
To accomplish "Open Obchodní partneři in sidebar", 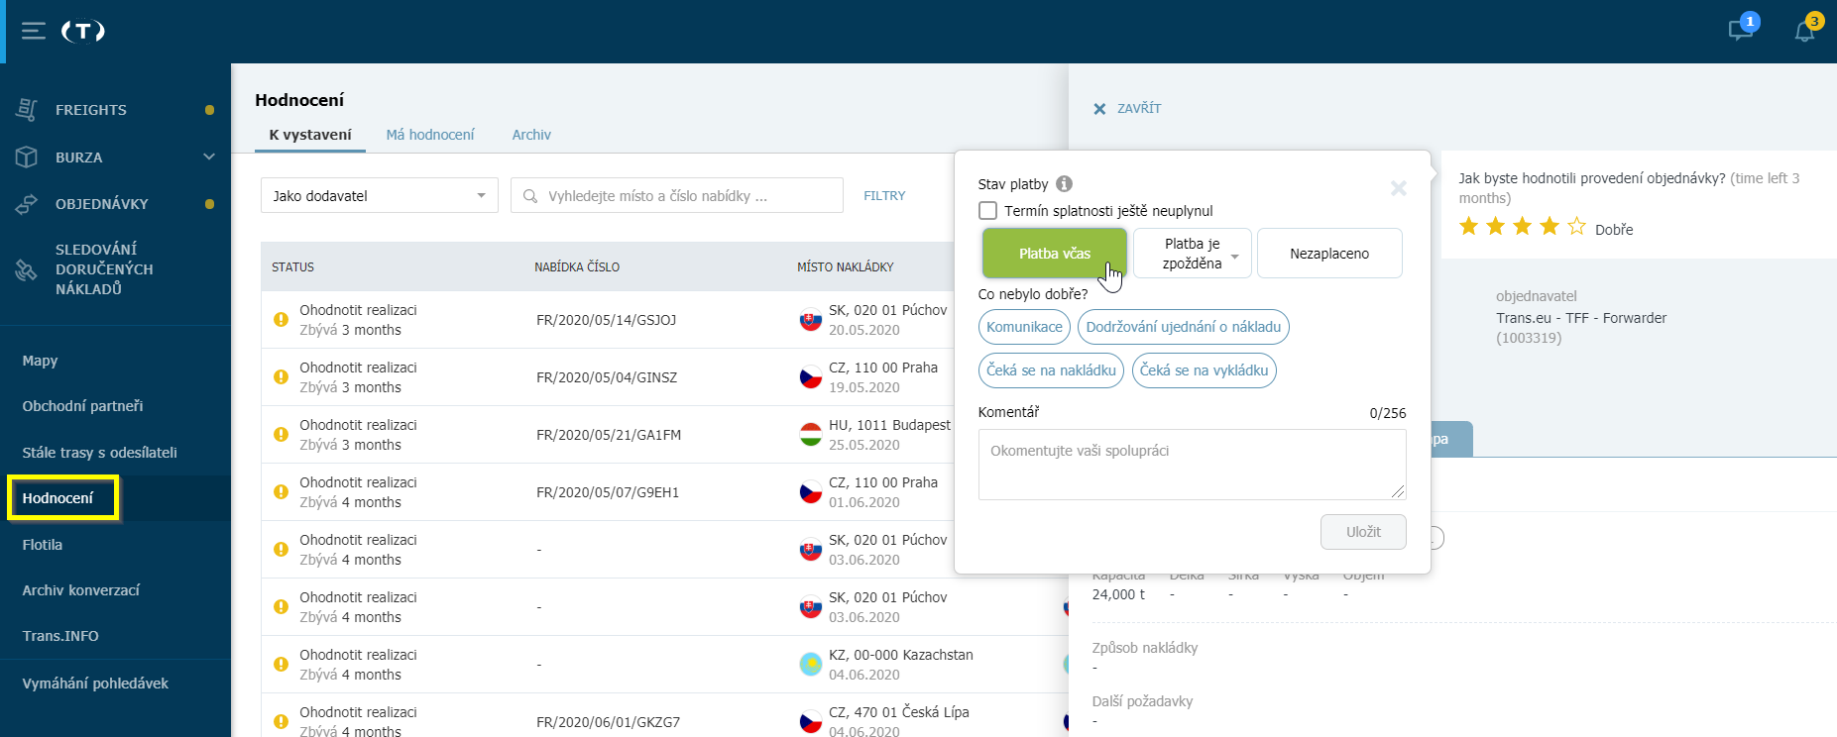I will [x=83, y=406].
